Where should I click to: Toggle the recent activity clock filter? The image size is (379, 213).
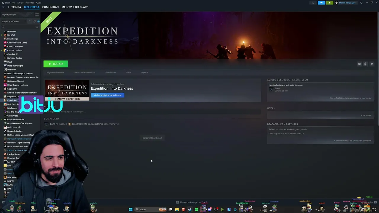(35, 21)
